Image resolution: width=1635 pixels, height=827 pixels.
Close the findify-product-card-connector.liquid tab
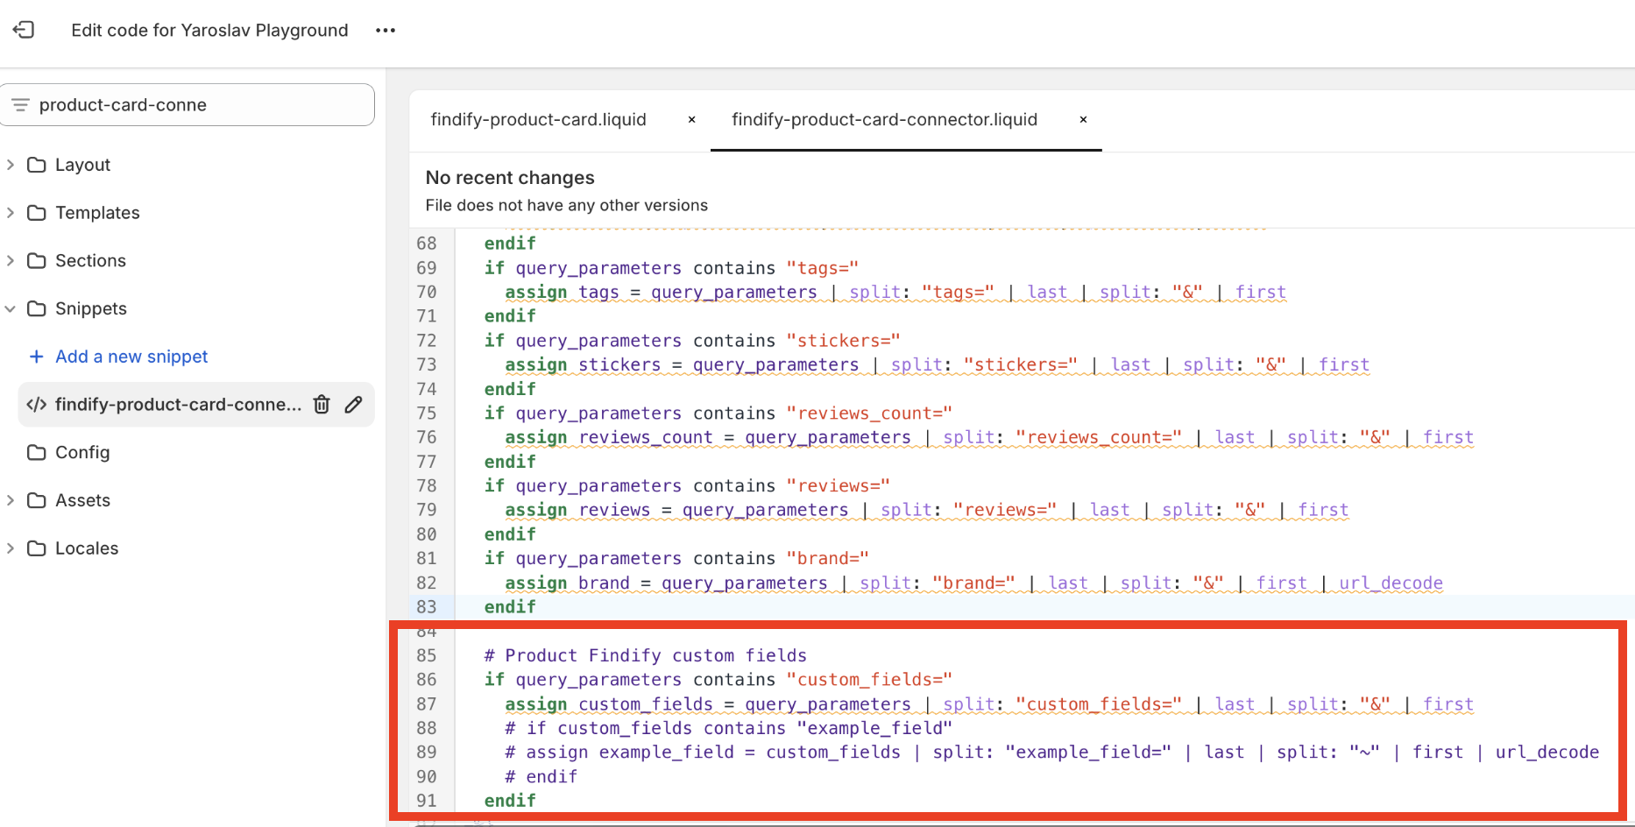pos(1083,119)
